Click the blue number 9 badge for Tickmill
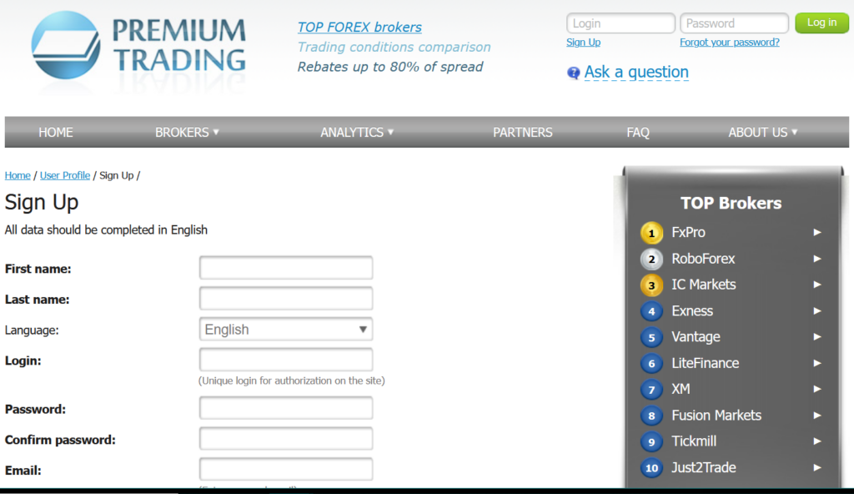Viewport: 854px width, 494px height. [651, 441]
